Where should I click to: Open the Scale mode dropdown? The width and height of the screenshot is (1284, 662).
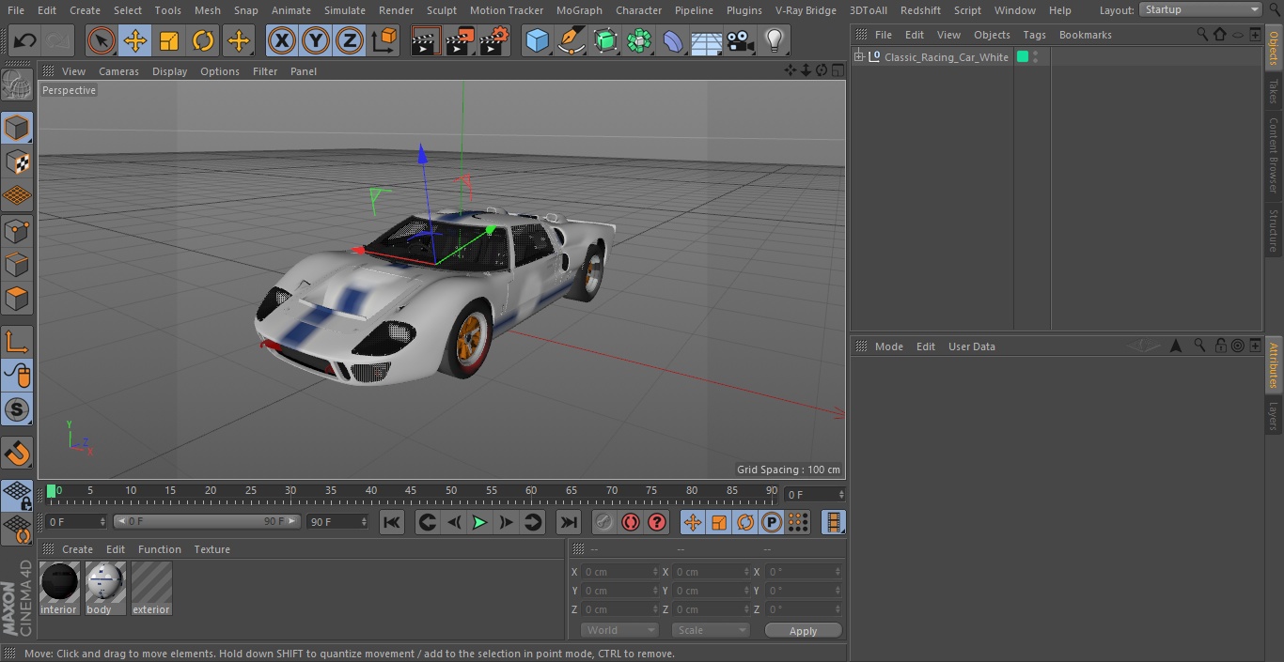pos(711,630)
